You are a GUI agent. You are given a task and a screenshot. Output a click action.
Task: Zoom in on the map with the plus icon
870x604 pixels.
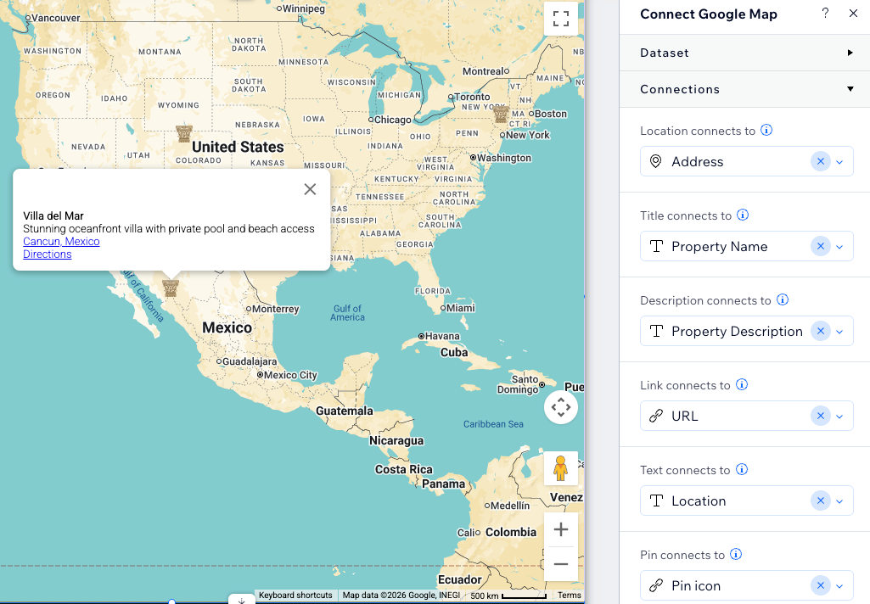click(560, 529)
